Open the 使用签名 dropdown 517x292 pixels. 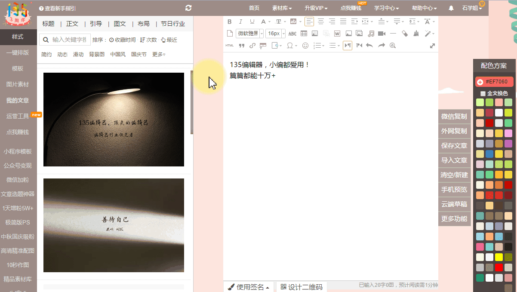tap(249, 287)
